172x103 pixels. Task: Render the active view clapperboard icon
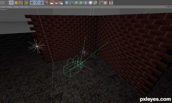pyautogui.click(x=52, y=3)
